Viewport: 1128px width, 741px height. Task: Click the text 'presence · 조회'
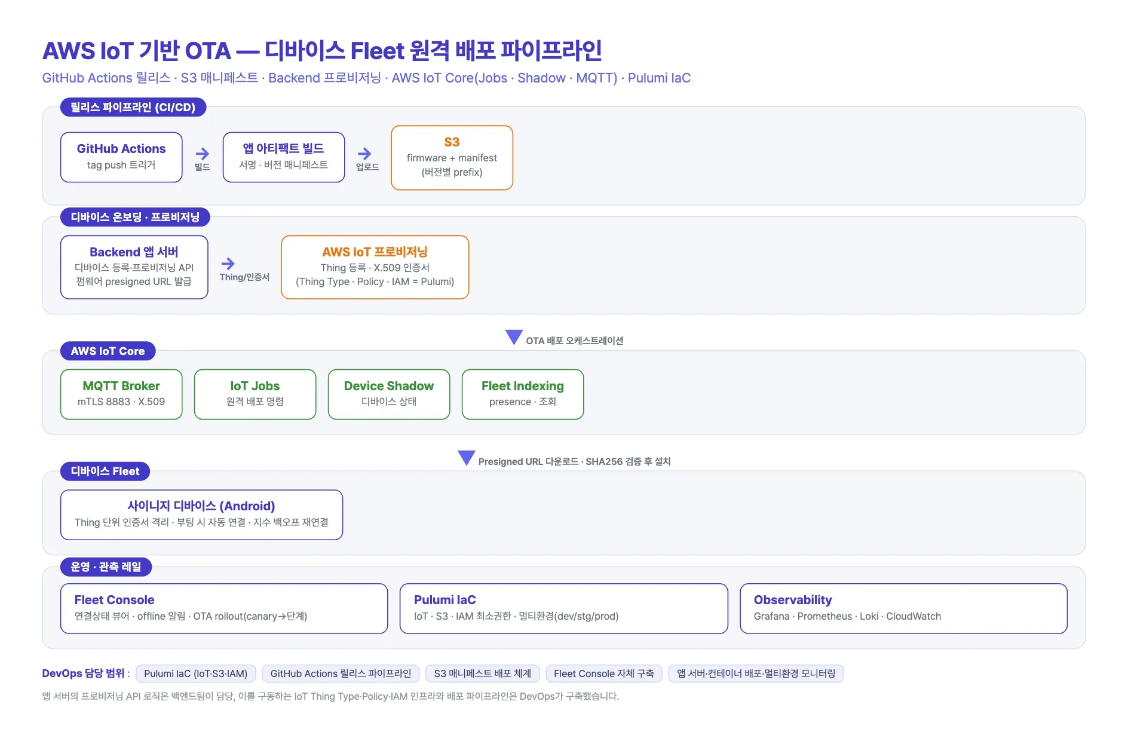[523, 402]
